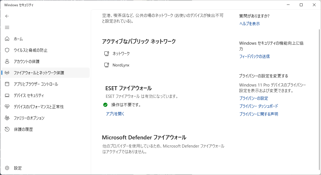Click the heart icon for デバイスのパフォーマンスと正常性
This screenshot has width=321, height=175.
pyautogui.click(x=7, y=107)
